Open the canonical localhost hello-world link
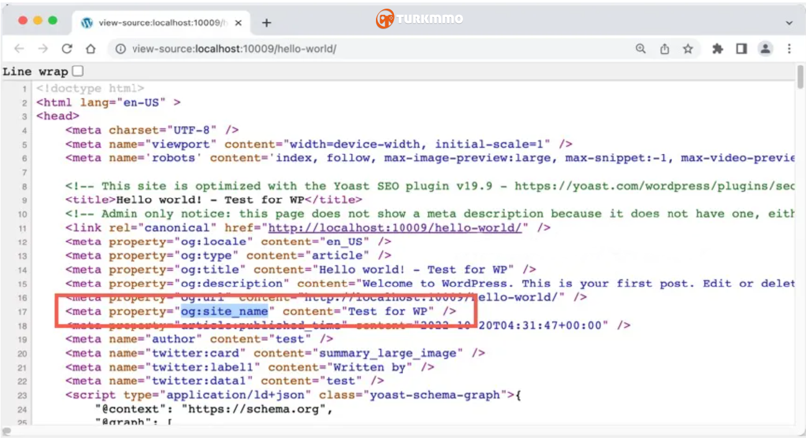 pyautogui.click(x=395, y=228)
